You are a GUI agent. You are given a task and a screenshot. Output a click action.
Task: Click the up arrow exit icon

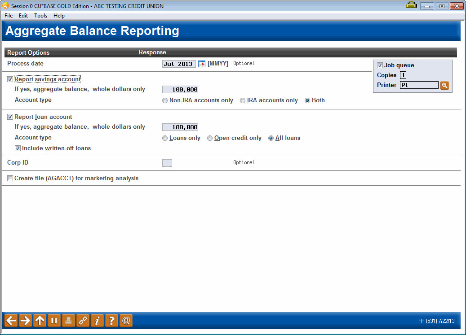tap(40, 320)
